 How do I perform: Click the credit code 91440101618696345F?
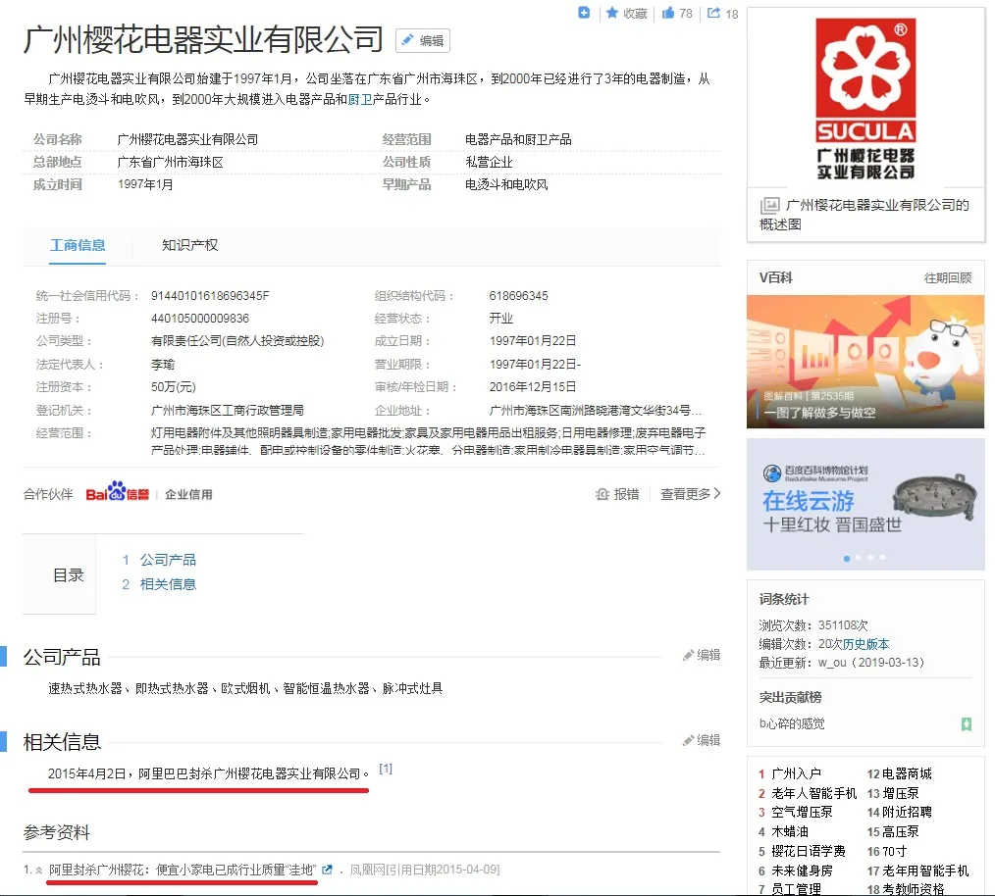210,296
